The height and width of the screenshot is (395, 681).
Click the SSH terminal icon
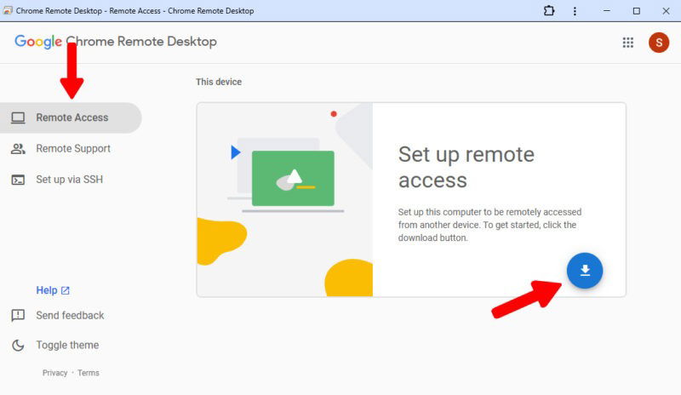pyautogui.click(x=18, y=180)
